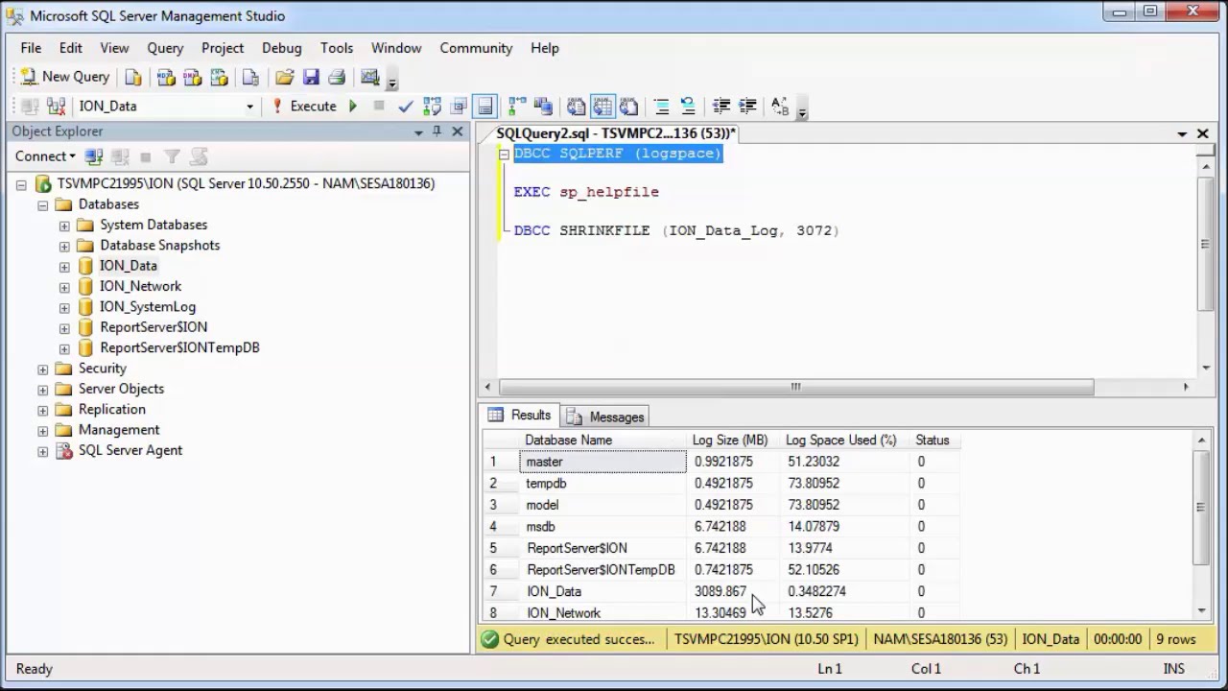Select the Management folder in tree

click(119, 430)
